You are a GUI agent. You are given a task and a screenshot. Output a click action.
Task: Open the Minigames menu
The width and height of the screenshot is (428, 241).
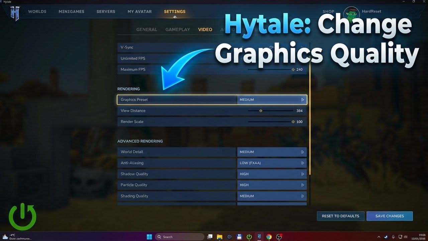[x=72, y=12]
